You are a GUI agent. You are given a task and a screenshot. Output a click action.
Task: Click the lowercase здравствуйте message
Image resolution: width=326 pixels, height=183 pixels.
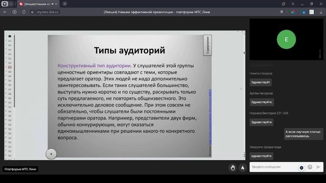261,156
